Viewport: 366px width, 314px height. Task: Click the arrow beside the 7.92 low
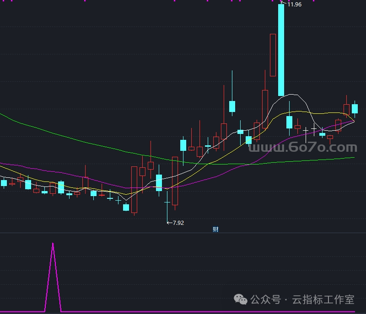click(169, 223)
